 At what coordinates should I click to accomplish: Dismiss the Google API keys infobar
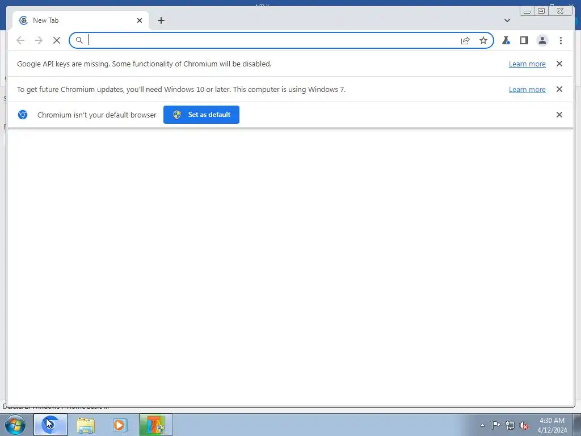pyautogui.click(x=559, y=64)
